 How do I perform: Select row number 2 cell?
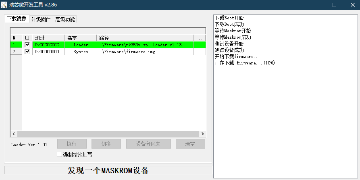pos(16,52)
